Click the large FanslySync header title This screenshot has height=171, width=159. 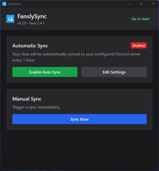(x=32, y=17)
